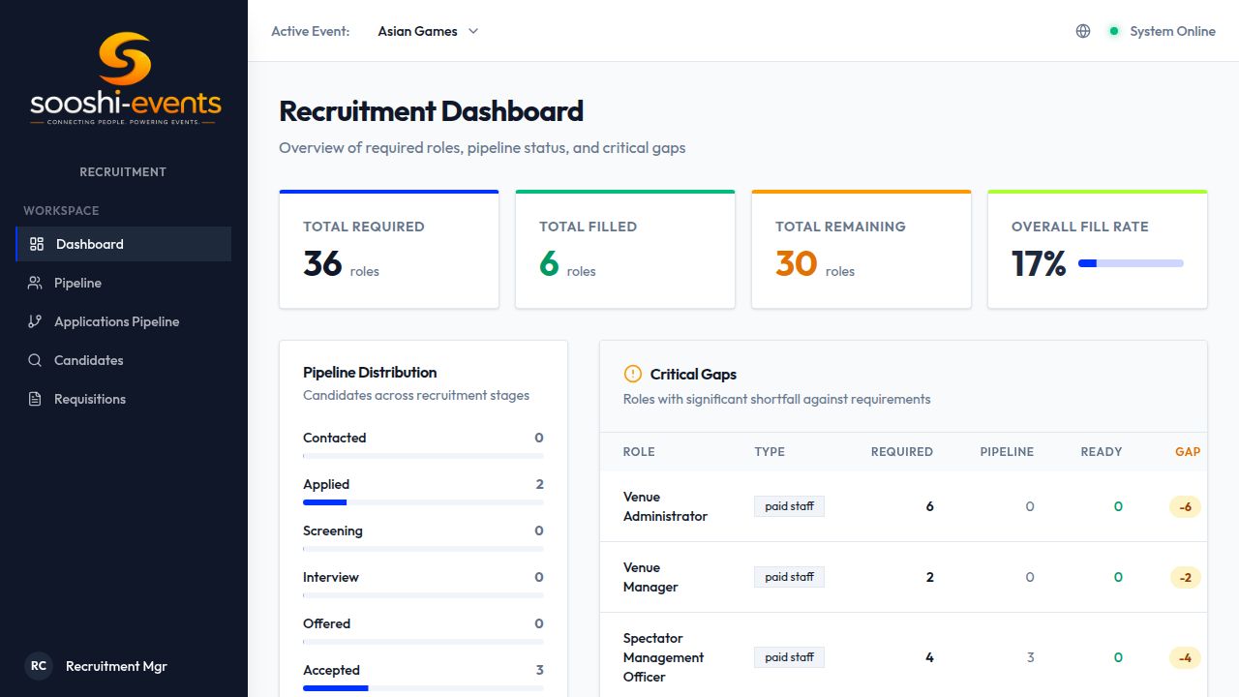Open the Active Event Asian Games dropdown
Image resolution: width=1239 pixels, height=697 pixels.
429,31
